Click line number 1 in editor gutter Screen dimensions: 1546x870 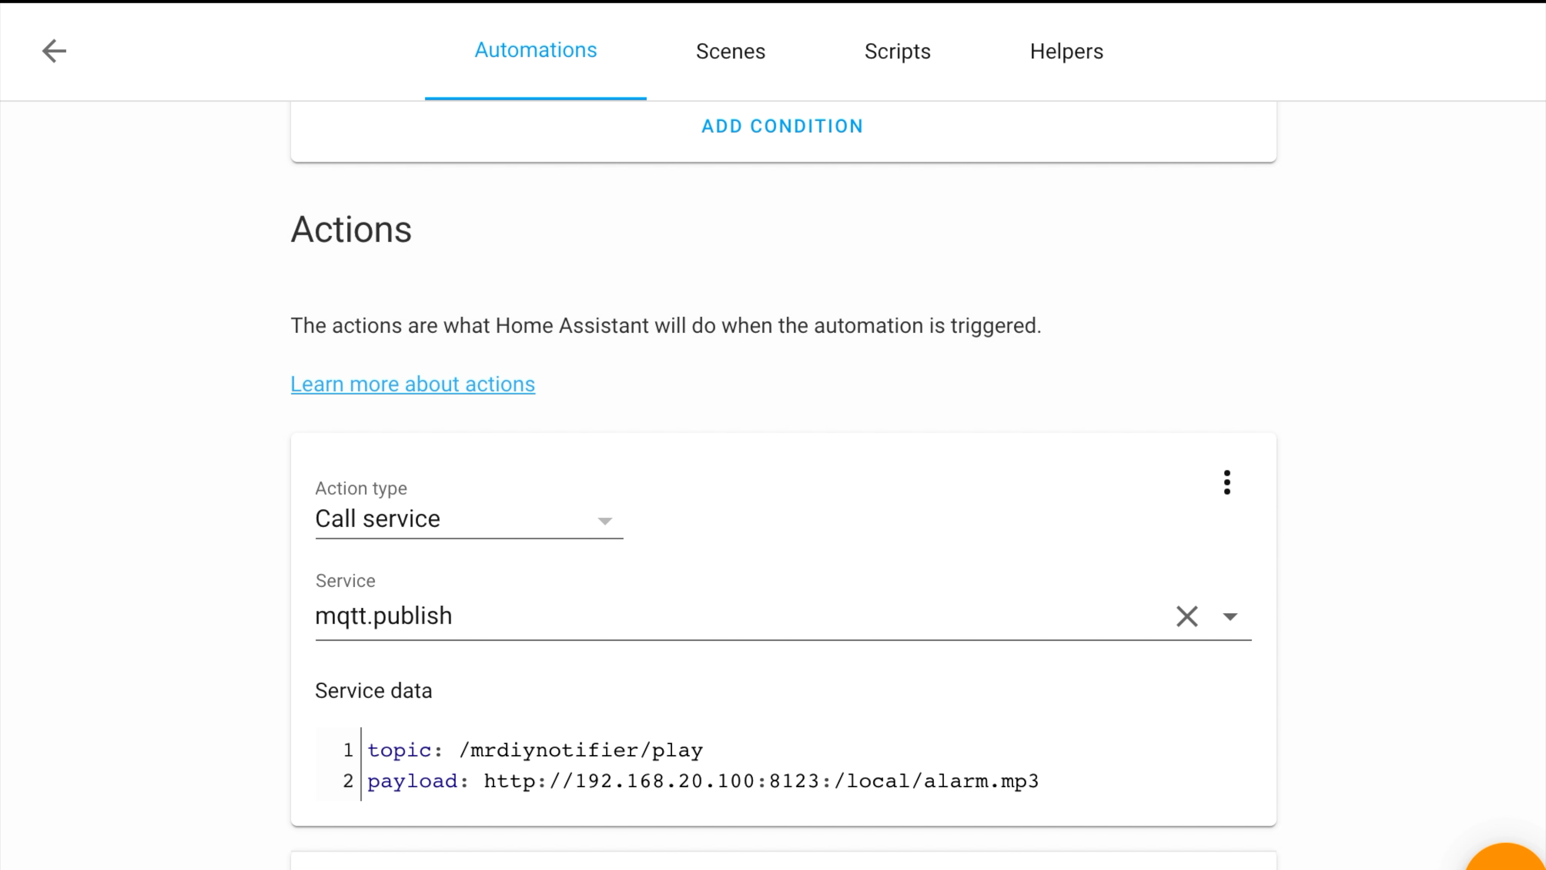click(347, 750)
